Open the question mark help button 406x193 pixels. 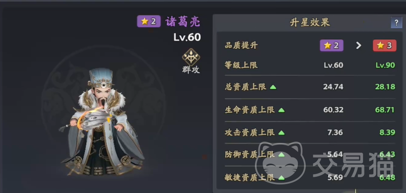click(x=396, y=23)
